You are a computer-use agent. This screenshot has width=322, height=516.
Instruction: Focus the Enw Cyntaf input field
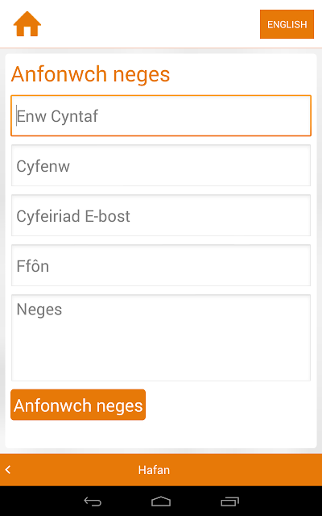click(161, 115)
